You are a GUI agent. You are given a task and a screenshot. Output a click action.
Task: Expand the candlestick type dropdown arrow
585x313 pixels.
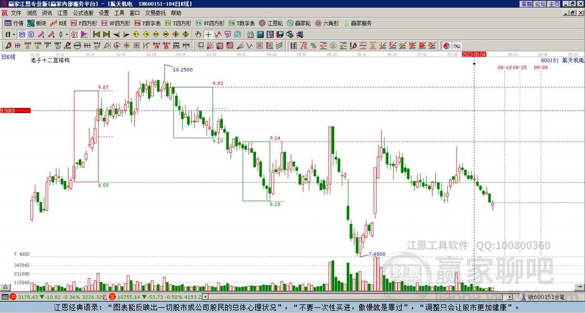(x=66, y=34)
